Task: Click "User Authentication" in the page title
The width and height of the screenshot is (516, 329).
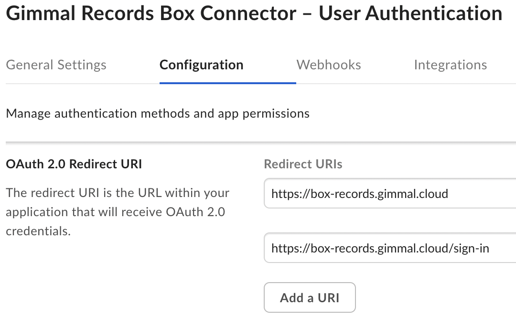Action: 410,14
